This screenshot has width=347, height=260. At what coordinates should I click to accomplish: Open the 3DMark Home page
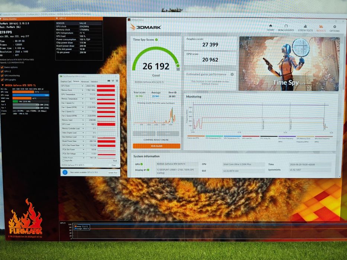270,28
